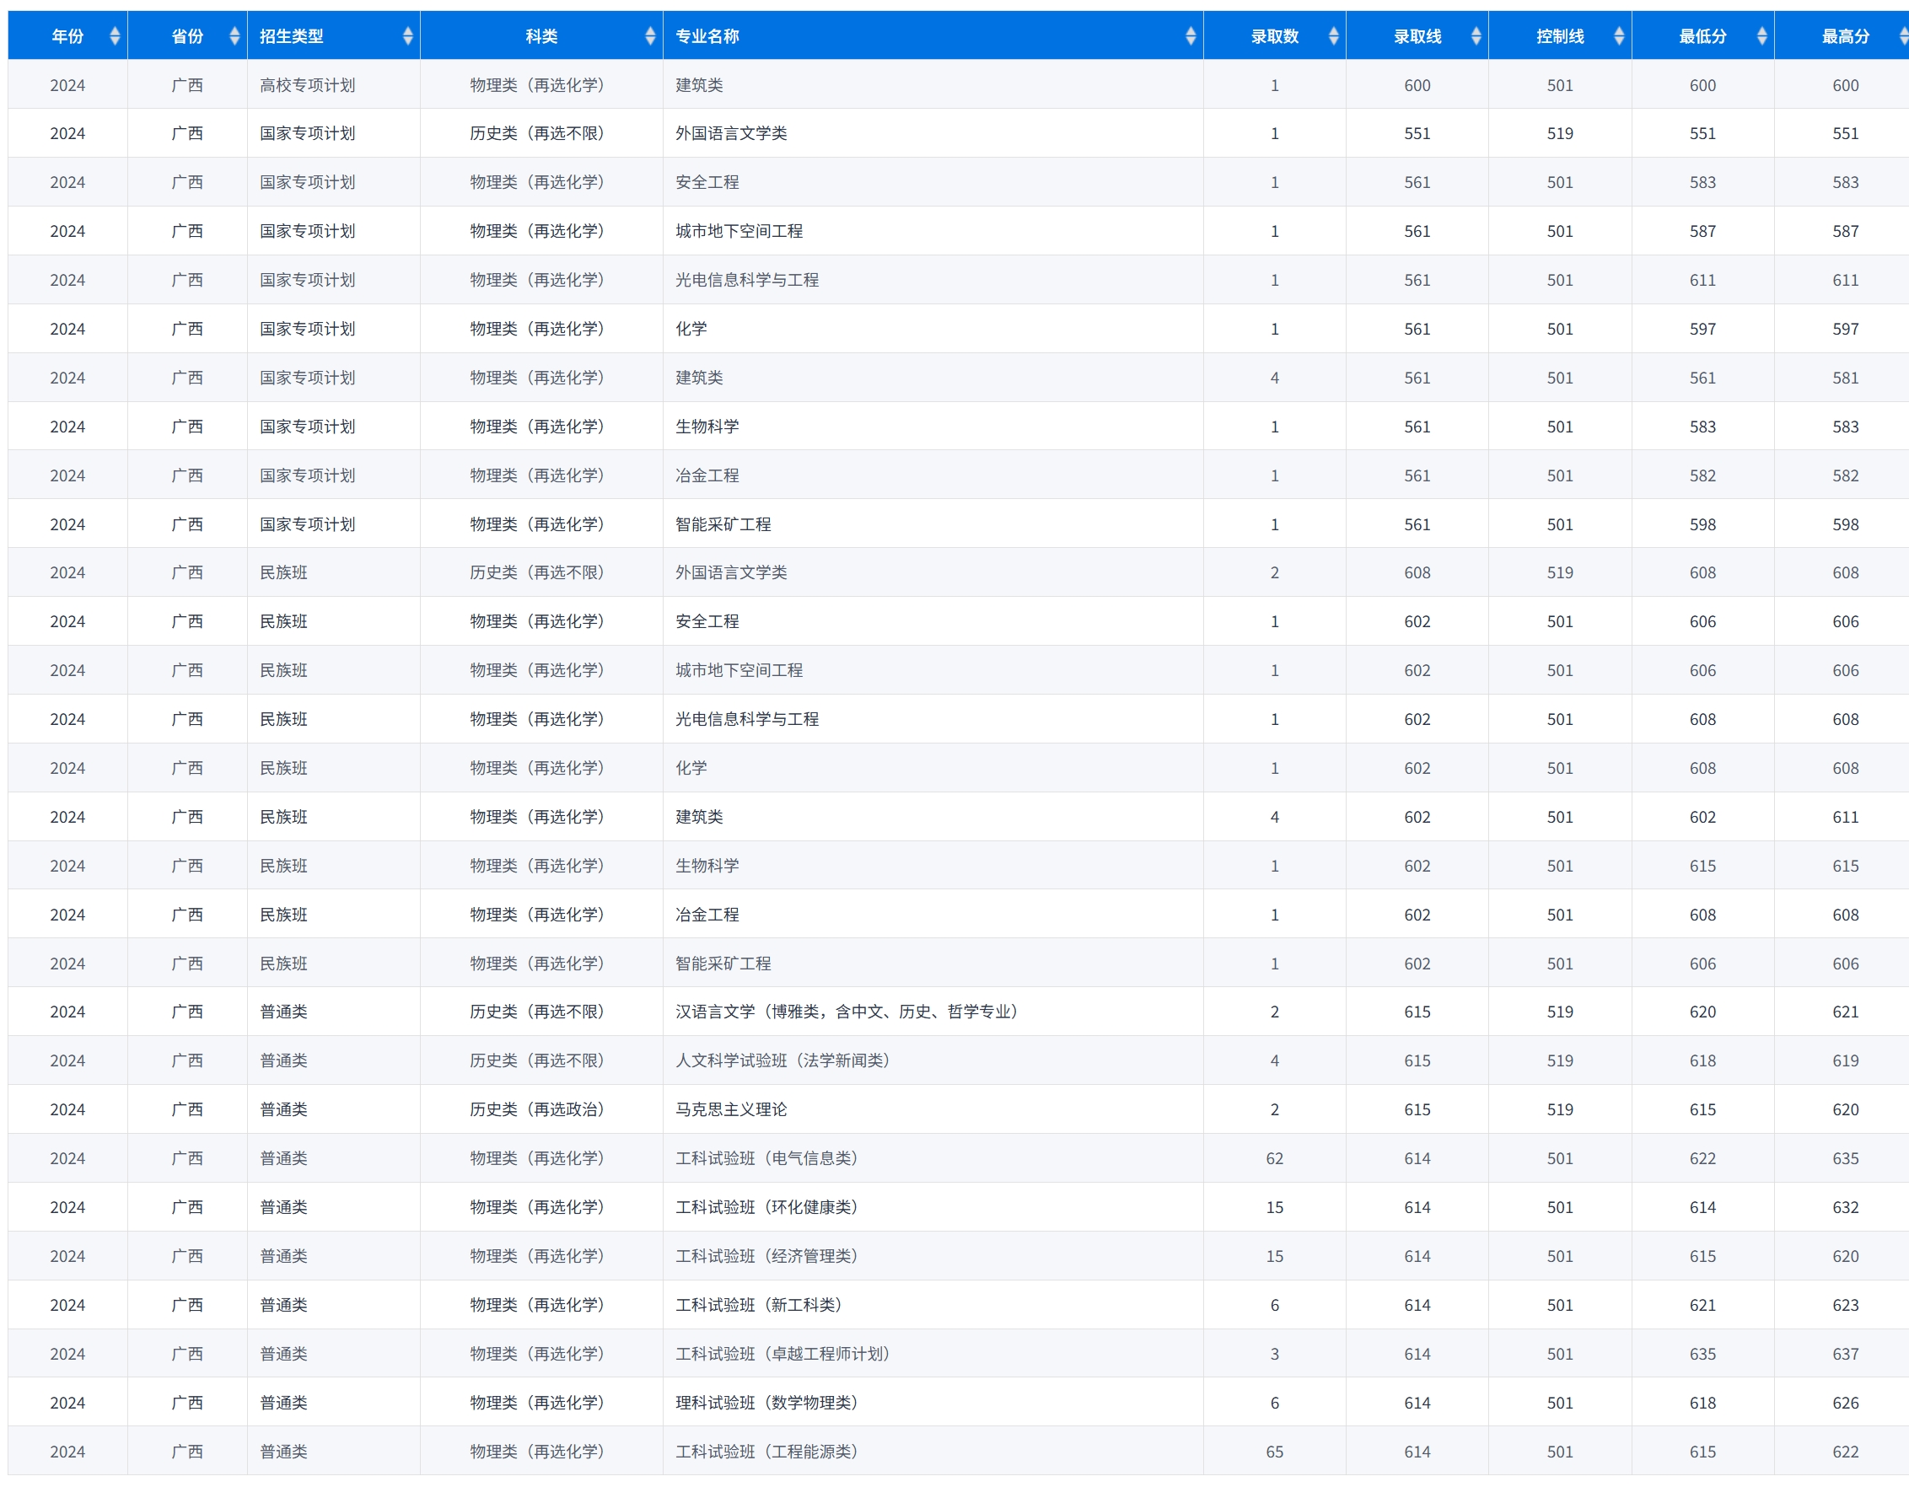Click the 录取数 sort arrows
The height and width of the screenshot is (1487, 1909).
[1333, 35]
